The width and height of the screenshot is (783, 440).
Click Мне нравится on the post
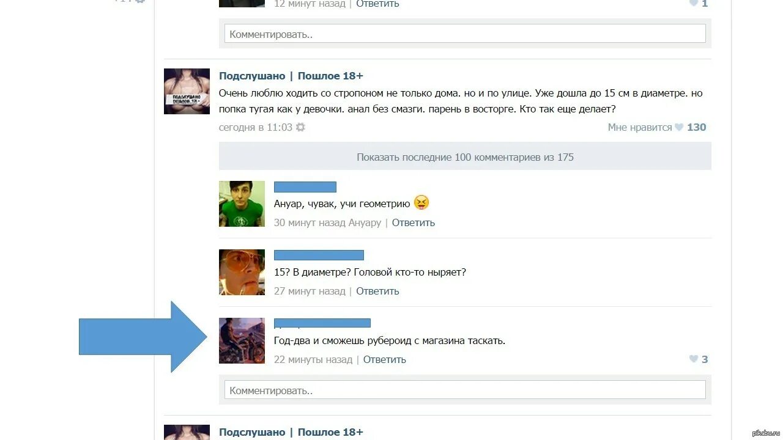click(x=640, y=127)
